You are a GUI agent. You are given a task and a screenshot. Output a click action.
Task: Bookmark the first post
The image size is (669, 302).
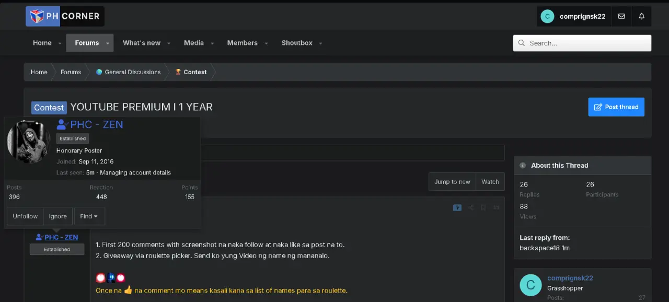pos(483,208)
